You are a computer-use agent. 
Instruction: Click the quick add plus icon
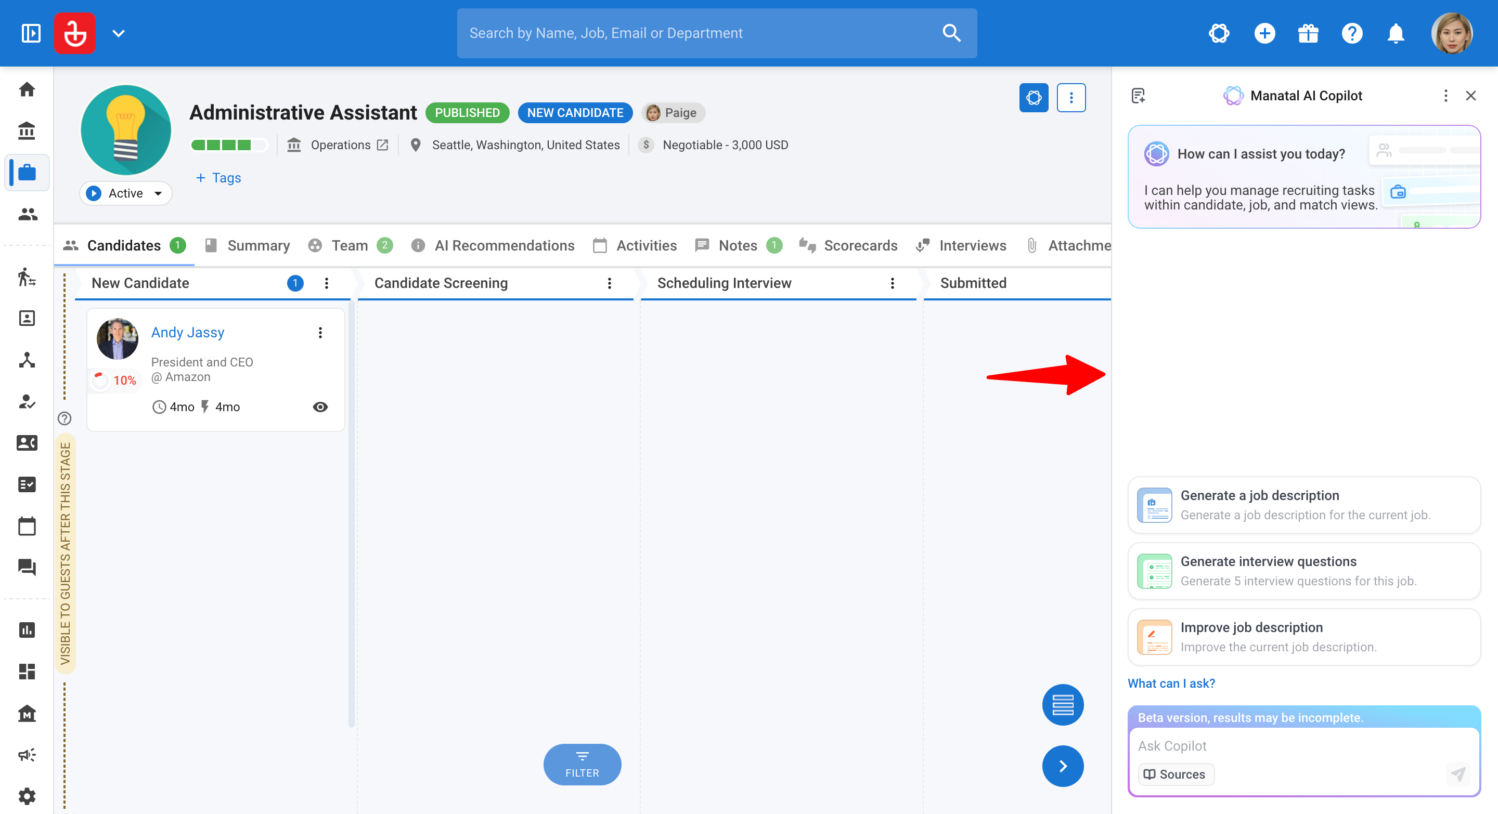click(1264, 33)
